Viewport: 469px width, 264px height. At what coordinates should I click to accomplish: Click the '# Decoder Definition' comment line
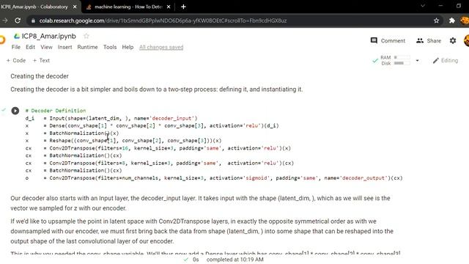pos(56,111)
